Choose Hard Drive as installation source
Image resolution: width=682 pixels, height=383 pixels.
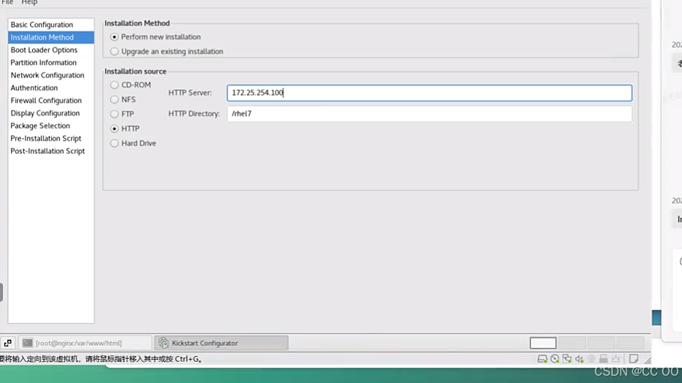(x=134, y=143)
